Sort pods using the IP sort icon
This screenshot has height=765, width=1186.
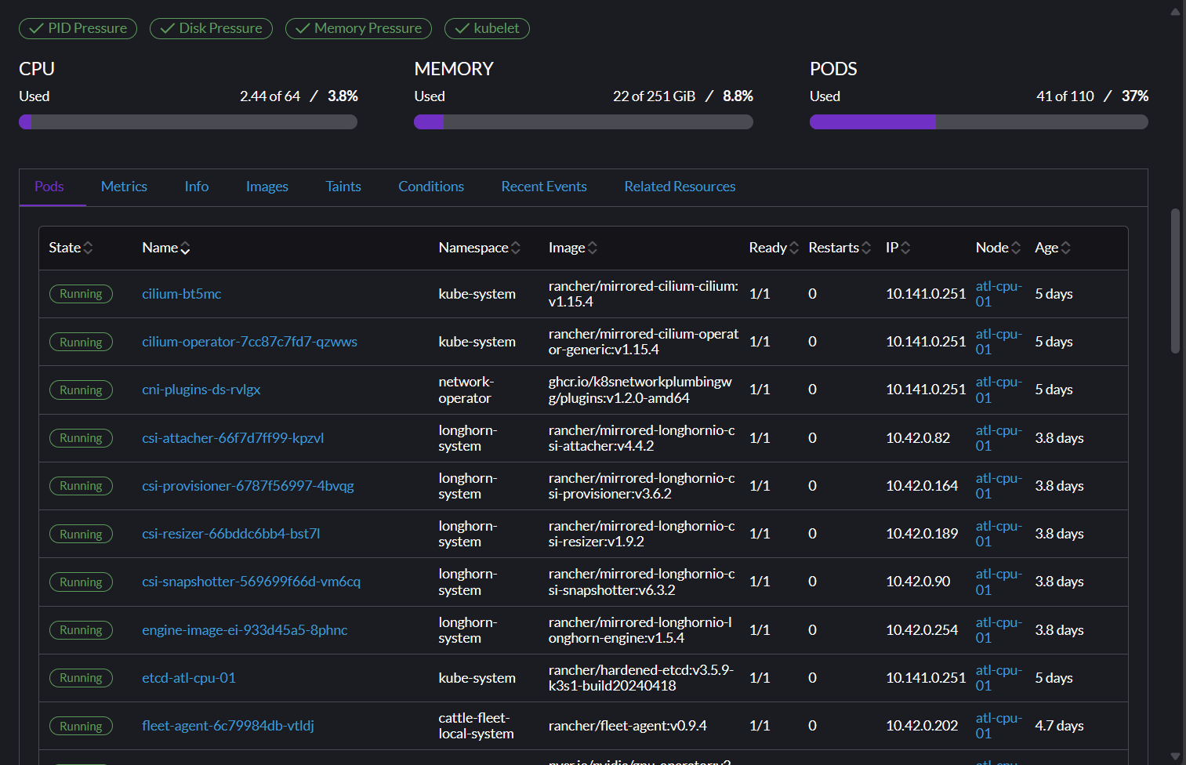[x=907, y=248]
